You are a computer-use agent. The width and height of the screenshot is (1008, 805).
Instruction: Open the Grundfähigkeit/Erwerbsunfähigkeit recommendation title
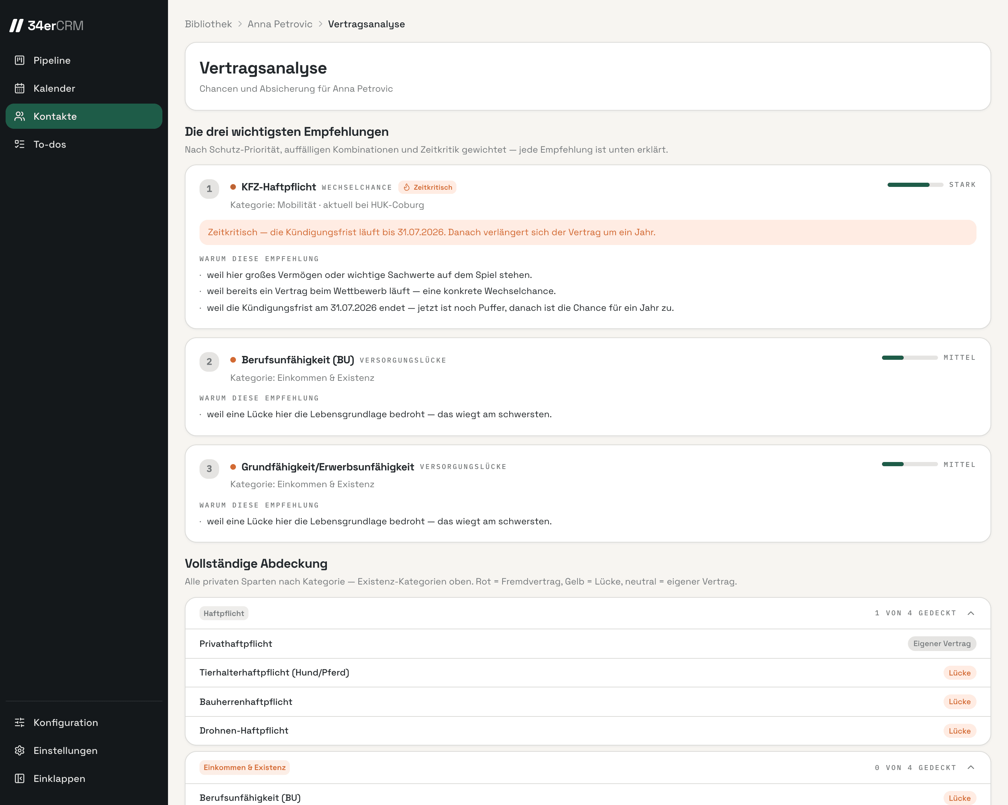(x=328, y=467)
